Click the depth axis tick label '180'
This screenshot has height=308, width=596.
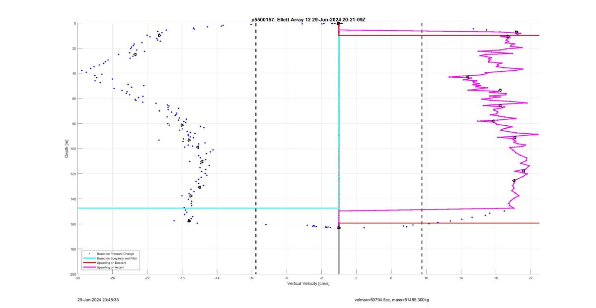tap(73, 249)
